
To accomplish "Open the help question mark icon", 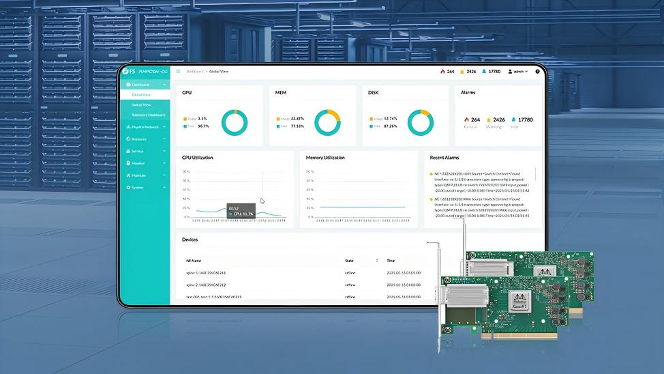I will click(537, 71).
